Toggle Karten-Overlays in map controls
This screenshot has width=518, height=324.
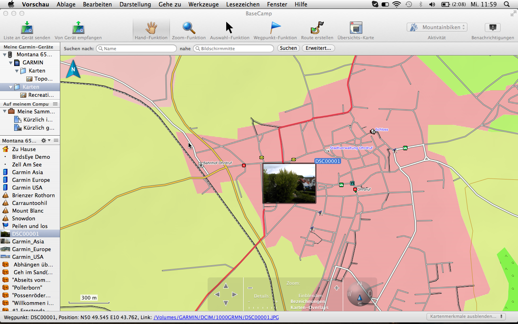pyautogui.click(x=309, y=307)
